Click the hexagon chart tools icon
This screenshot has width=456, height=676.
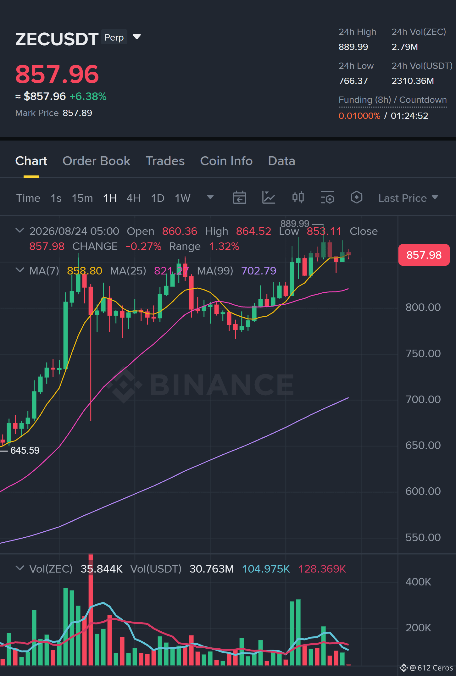357,197
